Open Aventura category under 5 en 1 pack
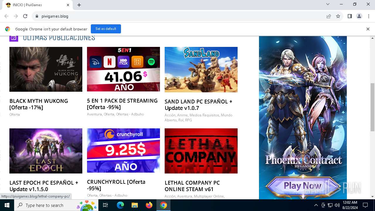 coord(94,114)
